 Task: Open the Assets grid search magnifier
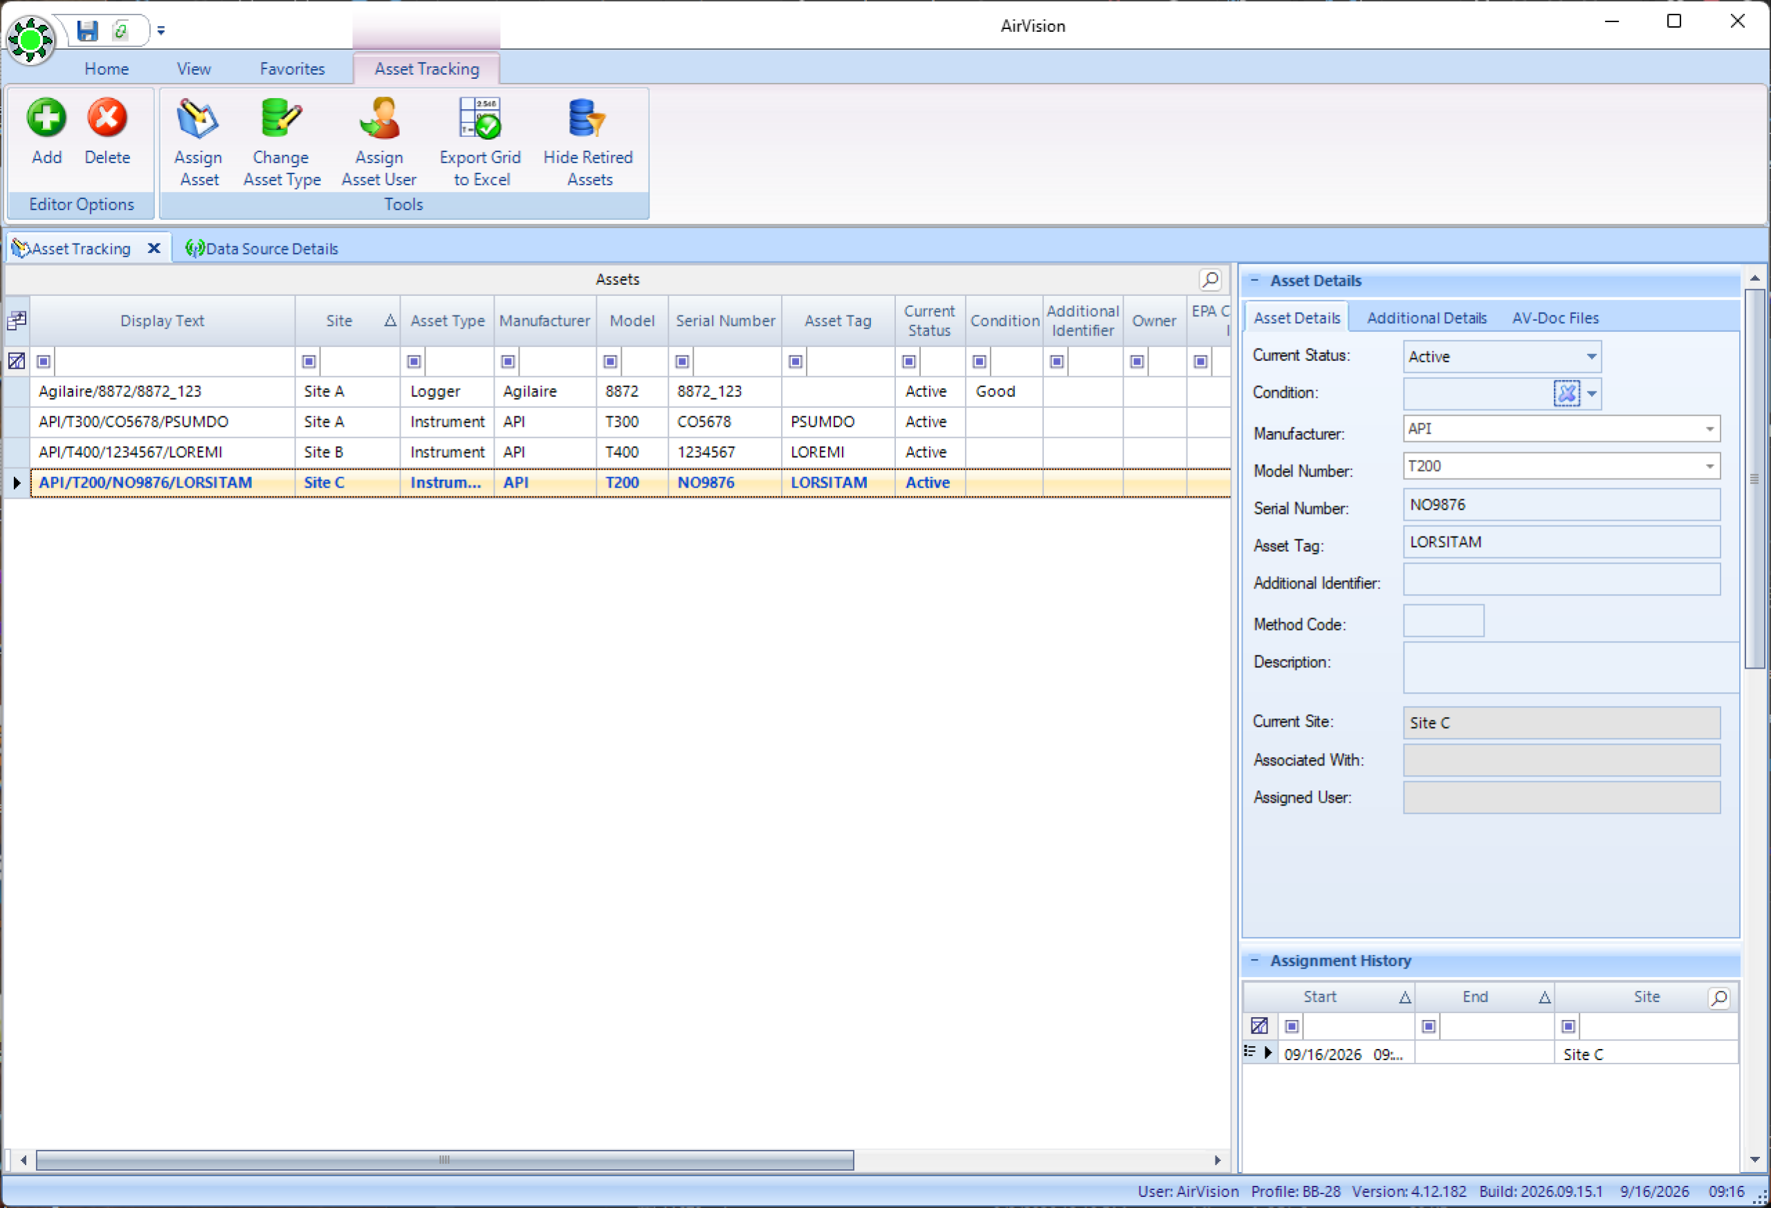click(x=1210, y=279)
